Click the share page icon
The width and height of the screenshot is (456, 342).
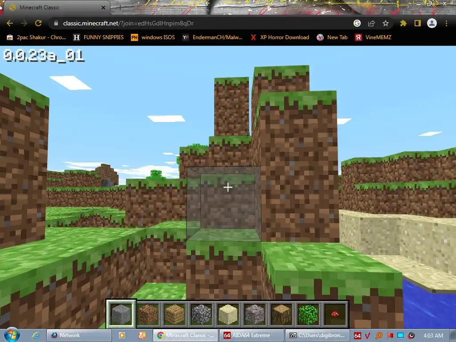371,23
